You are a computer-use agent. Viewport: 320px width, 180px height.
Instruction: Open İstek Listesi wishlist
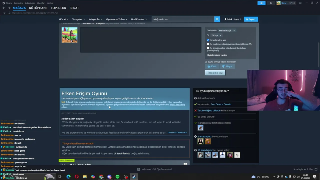(x=232, y=19)
